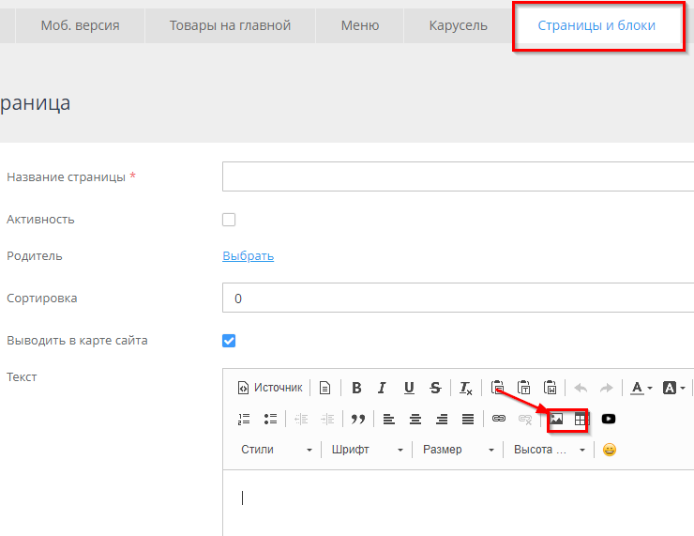Open the emoji smiley picker
This screenshot has width=694, height=536.
(610, 450)
